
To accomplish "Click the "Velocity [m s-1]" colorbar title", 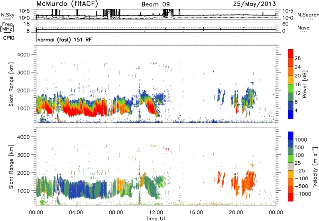I will pyautogui.click(x=315, y=166).
